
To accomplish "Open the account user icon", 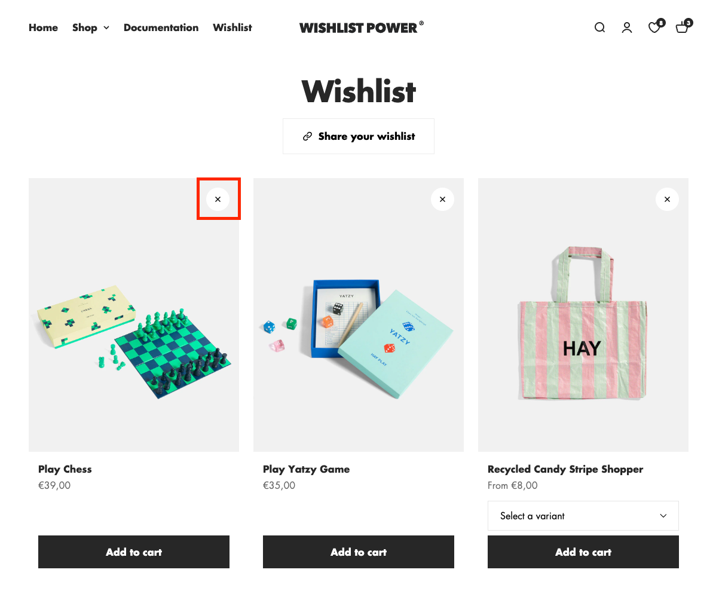I will [x=627, y=27].
